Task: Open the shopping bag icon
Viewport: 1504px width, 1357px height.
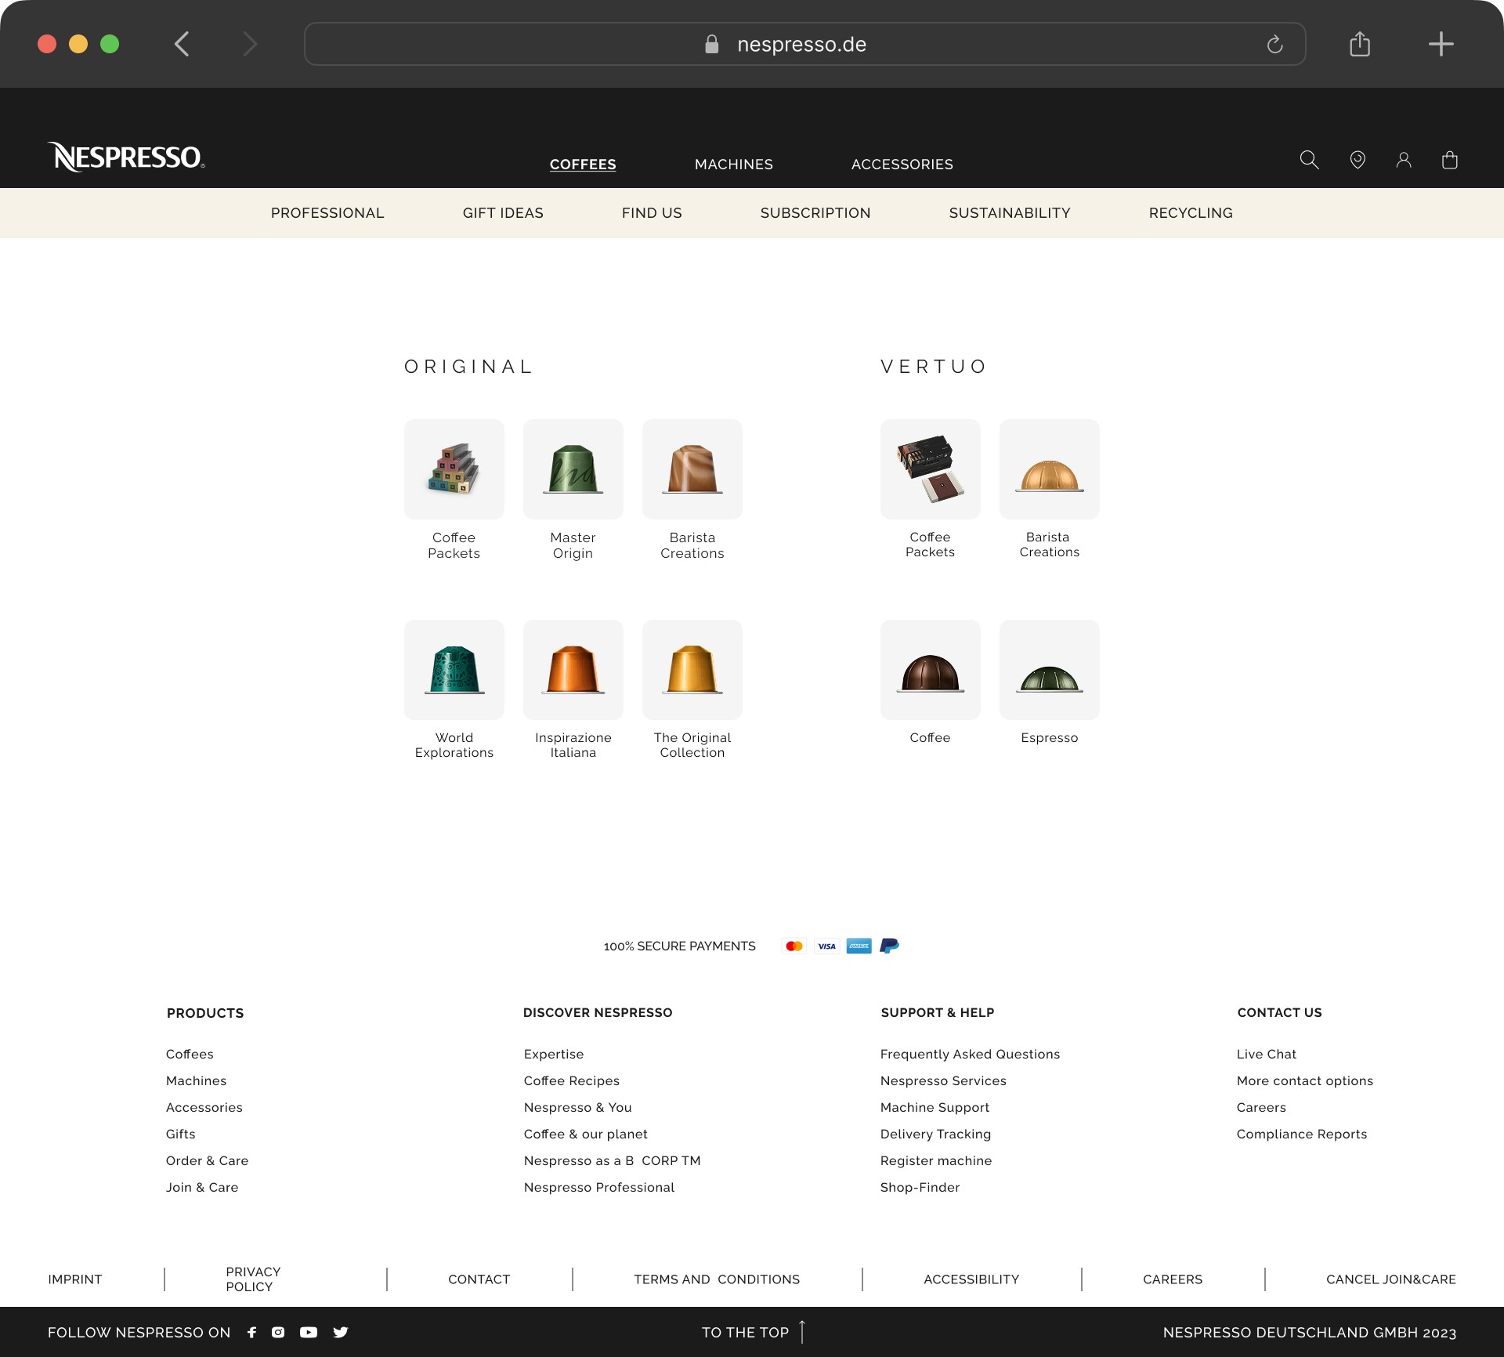Action: [x=1450, y=160]
